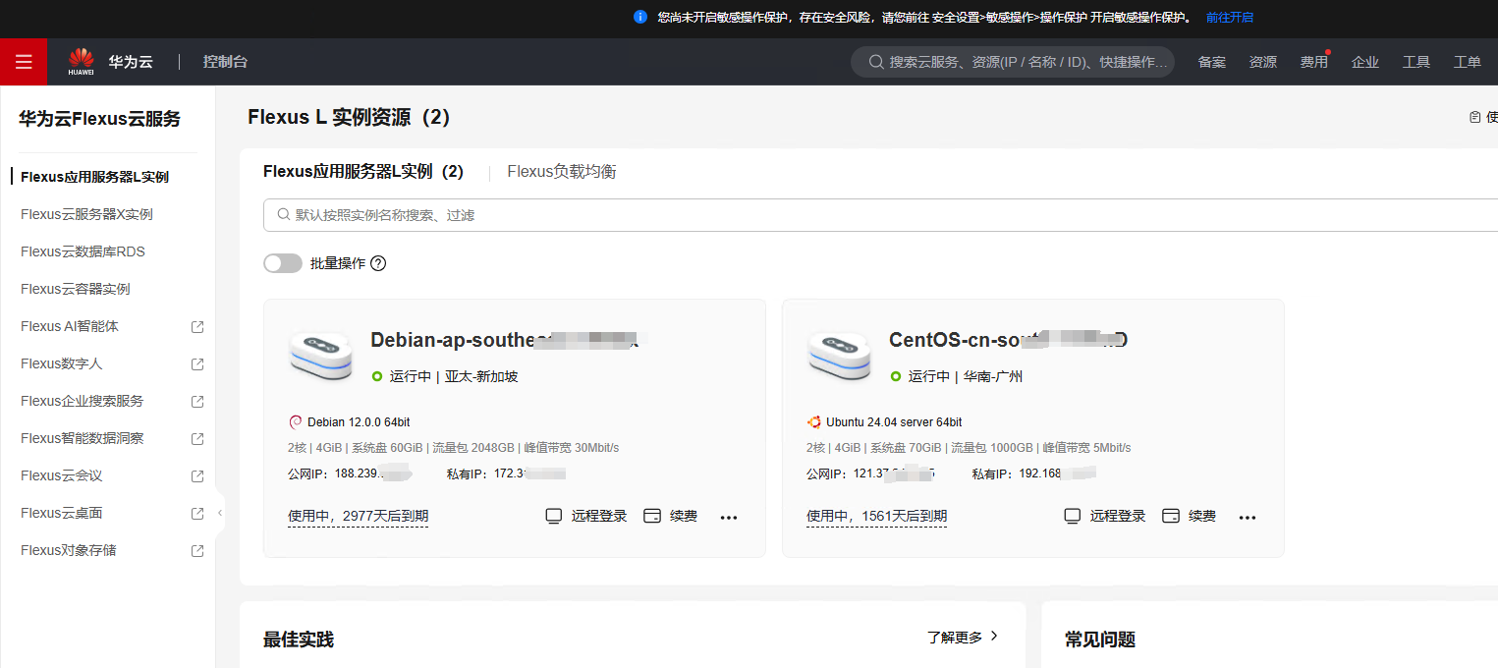This screenshot has height=668, width=1498.
Task: Click the Huawei Cloud logo
Action: (x=82, y=61)
